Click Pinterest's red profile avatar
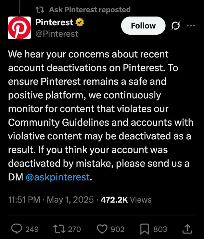204x239 pixels. tap(19, 28)
